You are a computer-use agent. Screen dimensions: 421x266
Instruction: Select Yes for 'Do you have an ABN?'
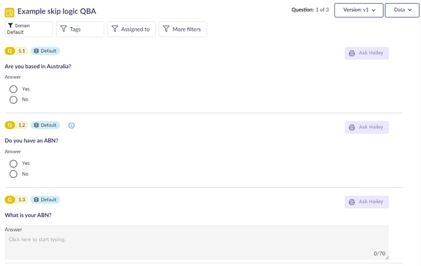(13, 163)
